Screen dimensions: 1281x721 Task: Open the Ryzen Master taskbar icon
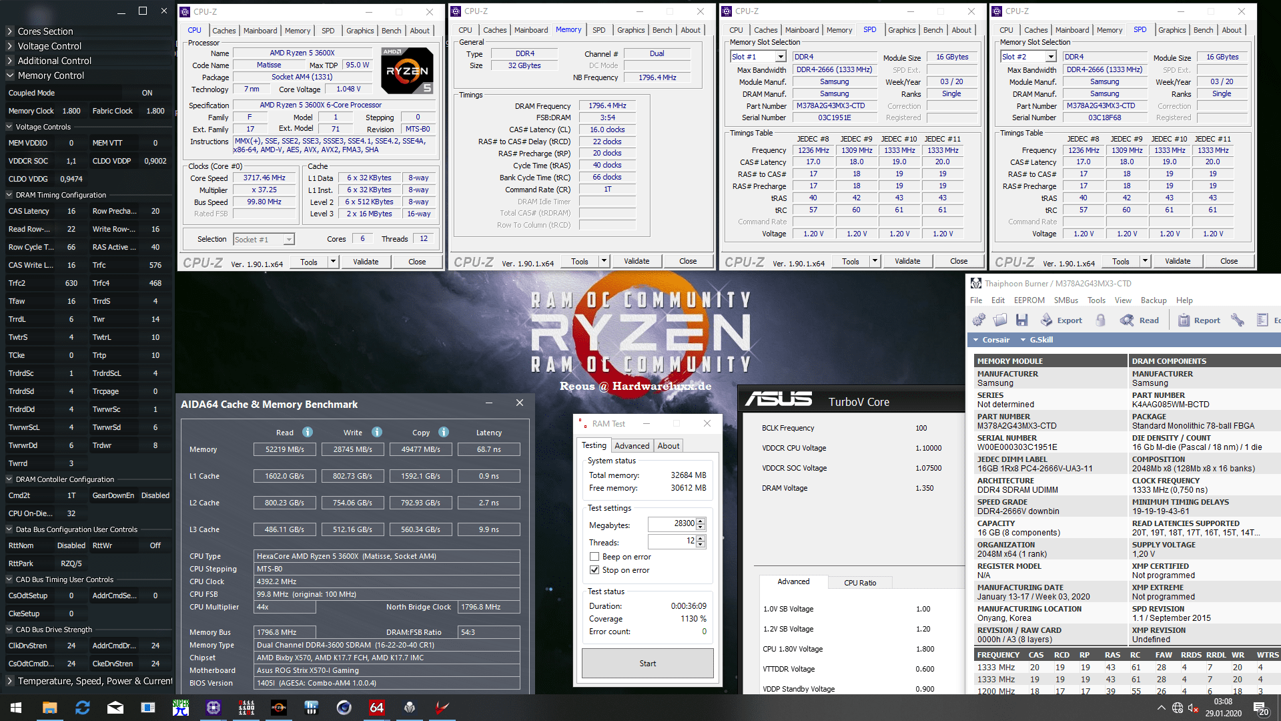click(x=278, y=708)
